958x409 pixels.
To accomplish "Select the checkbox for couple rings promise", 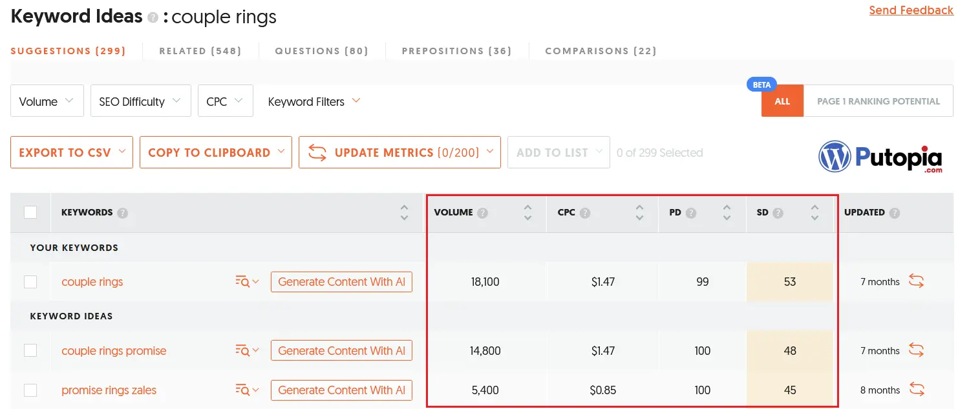I will coord(30,350).
